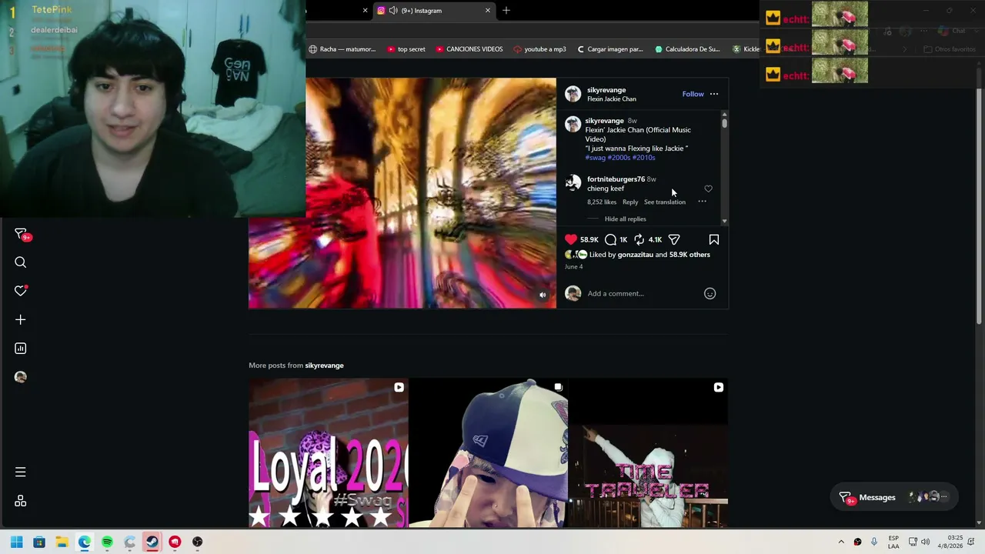Open the emoji picker for comments
This screenshot has width=985, height=554.
pos(710,293)
